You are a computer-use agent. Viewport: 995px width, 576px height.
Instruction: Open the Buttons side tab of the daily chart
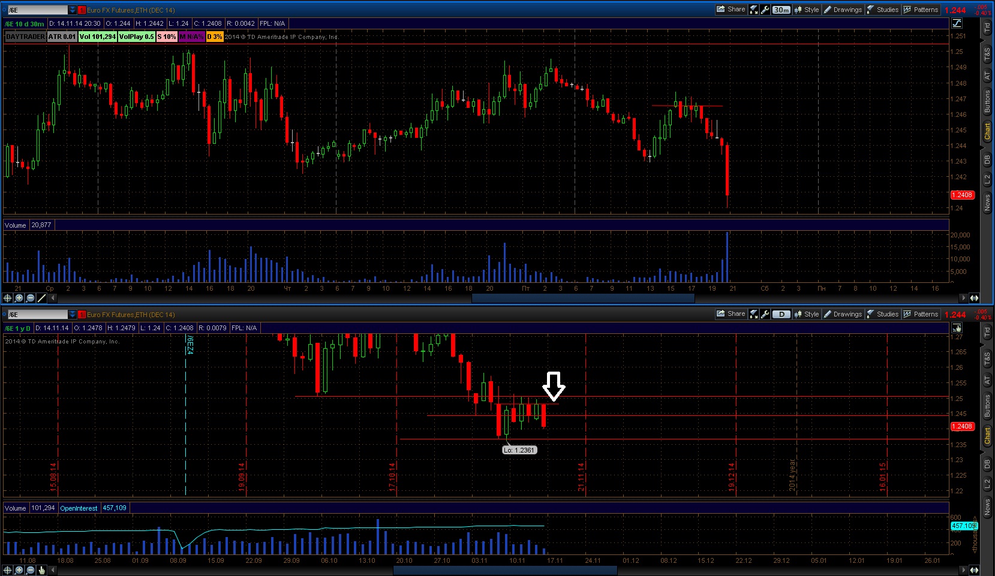click(x=987, y=406)
